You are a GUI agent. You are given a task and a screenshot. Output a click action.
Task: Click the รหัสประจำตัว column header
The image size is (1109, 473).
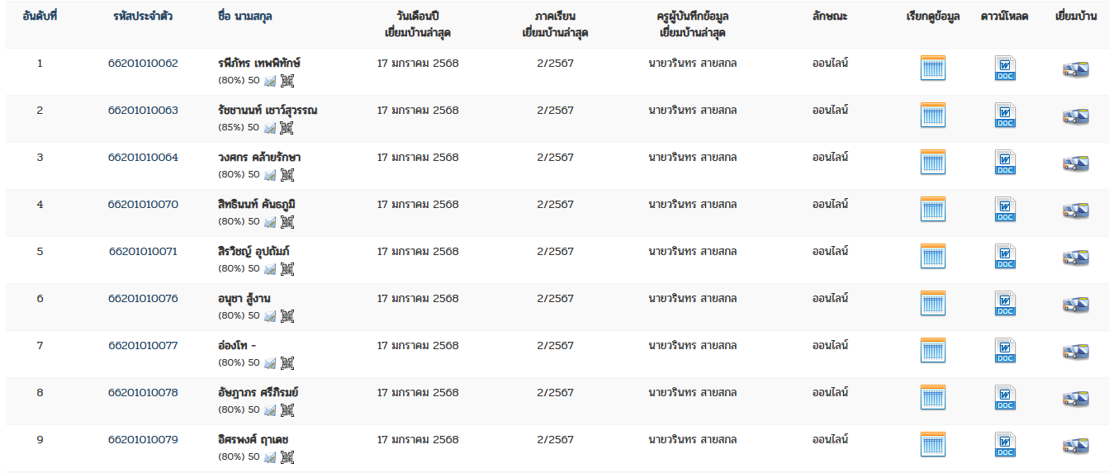click(143, 17)
